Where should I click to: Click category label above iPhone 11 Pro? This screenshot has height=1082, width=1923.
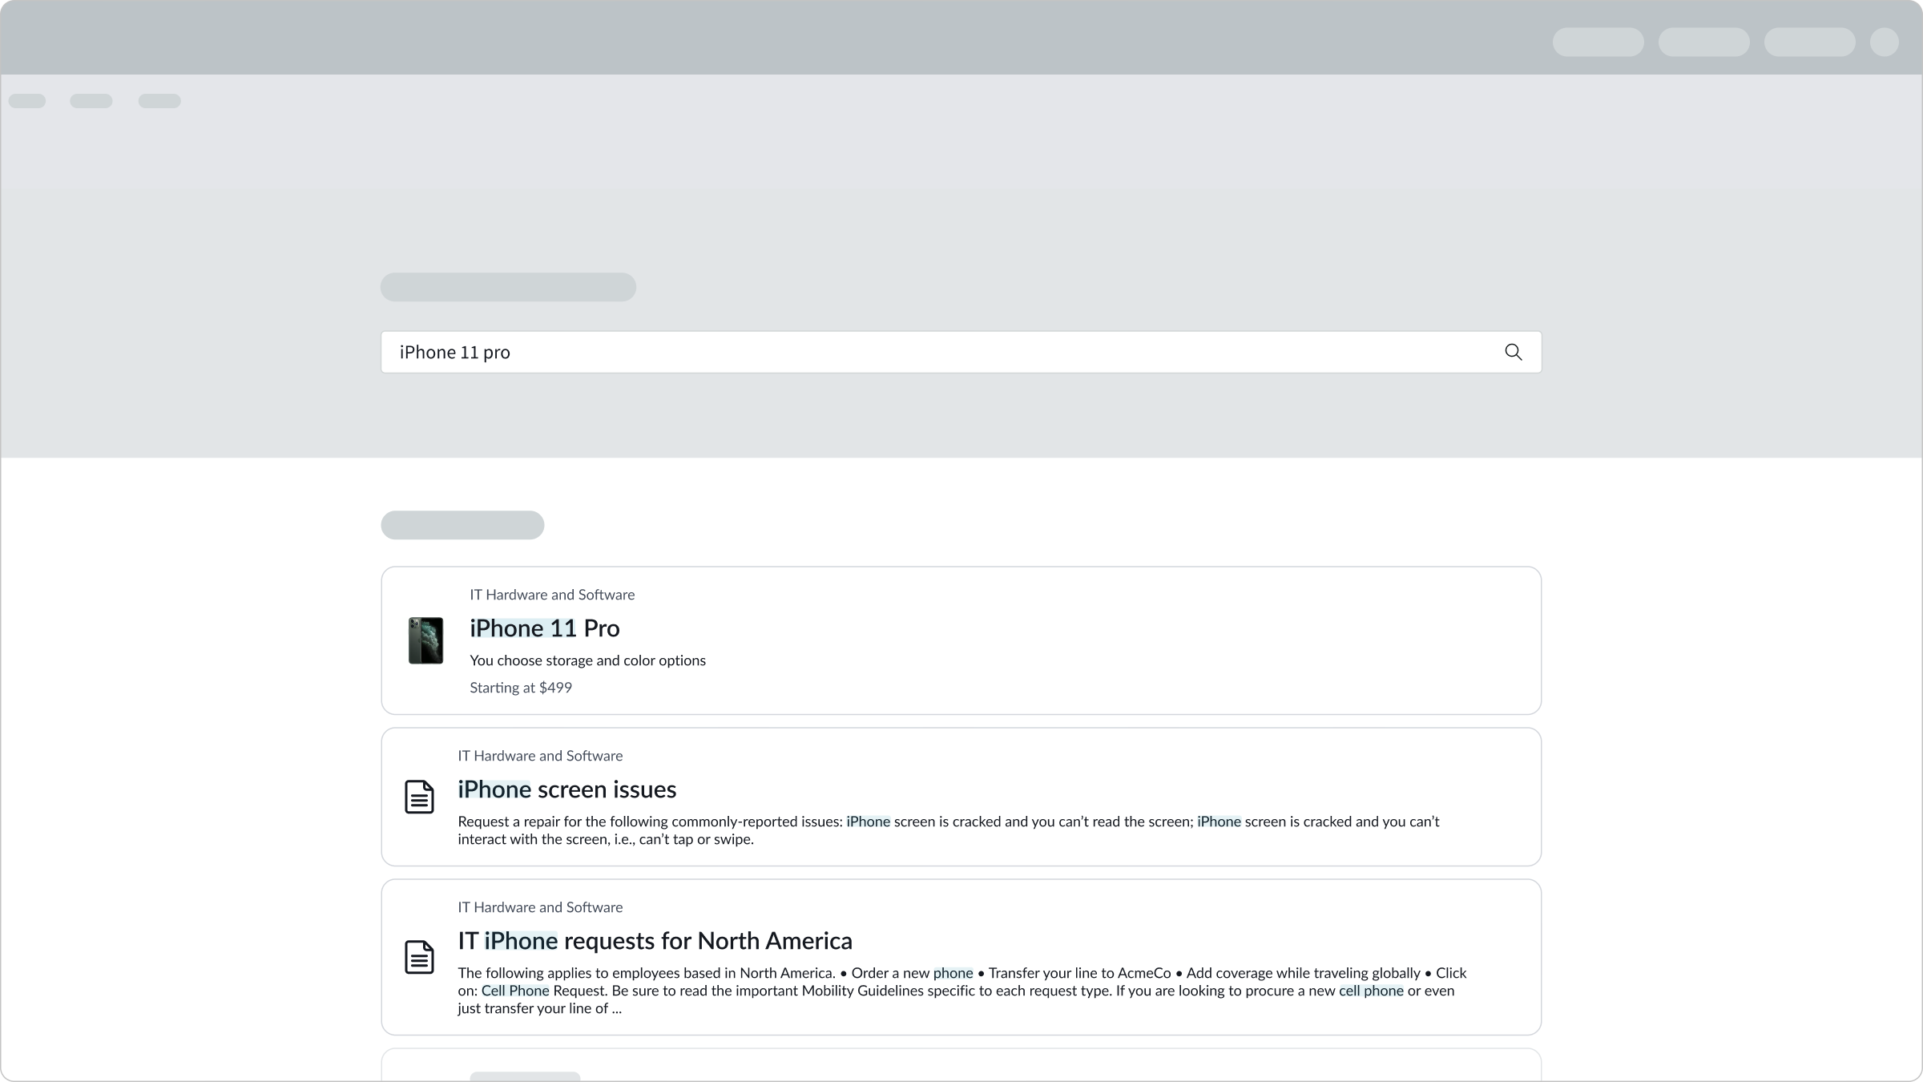pyautogui.click(x=552, y=595)
